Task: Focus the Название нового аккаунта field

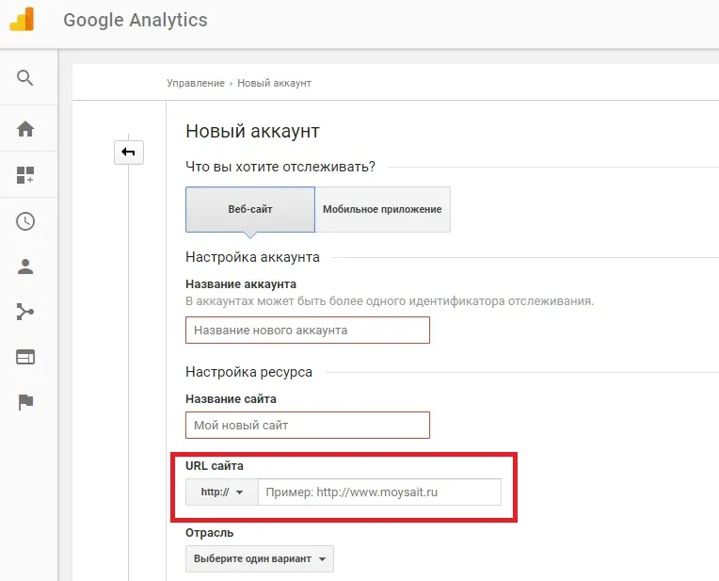Action: (x=308, y=330)
